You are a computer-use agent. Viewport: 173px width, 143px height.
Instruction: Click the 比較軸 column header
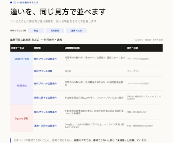37,48
